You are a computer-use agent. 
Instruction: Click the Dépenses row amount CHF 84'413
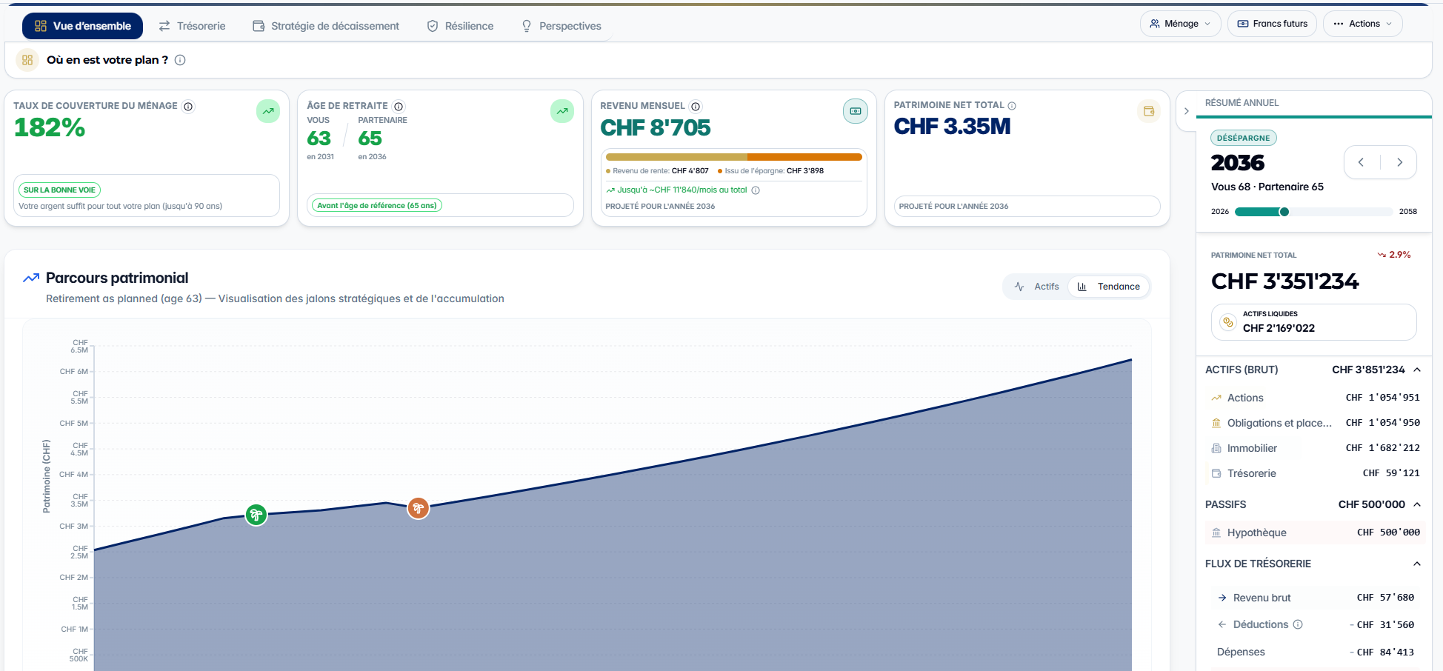click(x=1382, y=652)
